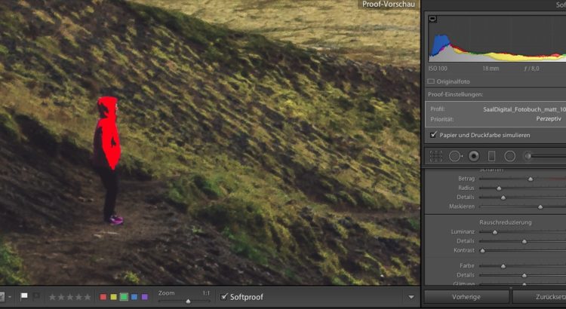Open toolbar options dropdown arrow at right
The height and width of the screenshot is (309, 566).
click(x=411, y=297)
